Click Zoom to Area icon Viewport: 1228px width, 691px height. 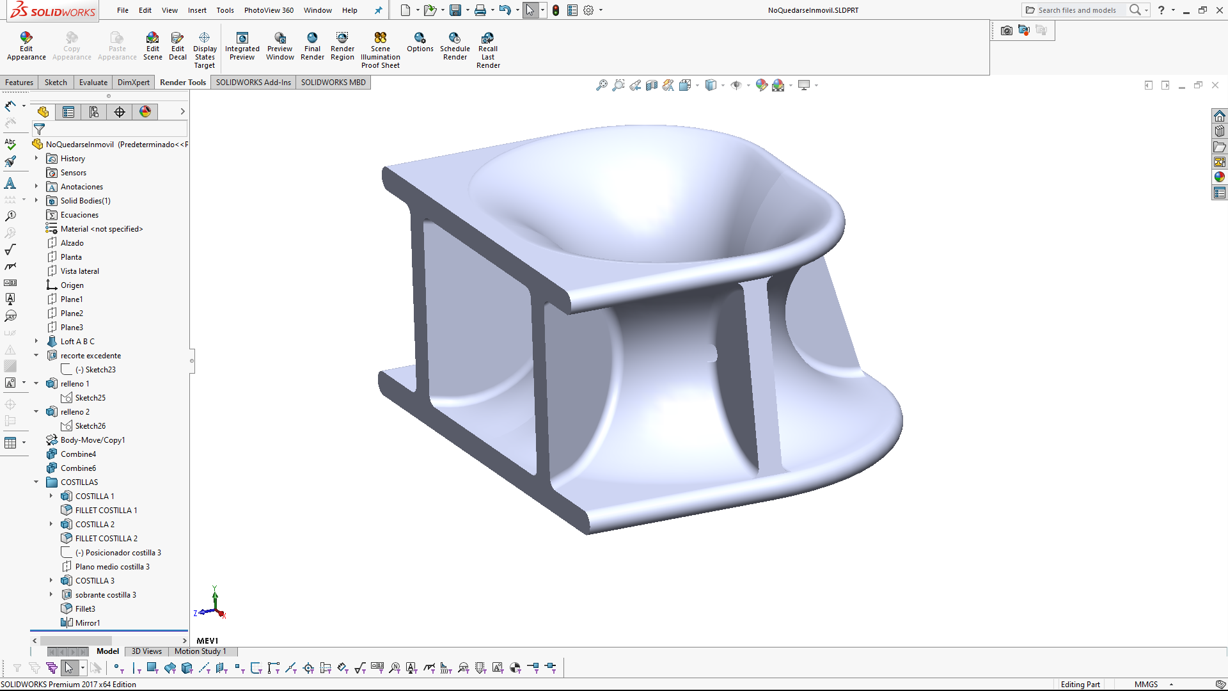pos(618,85)
